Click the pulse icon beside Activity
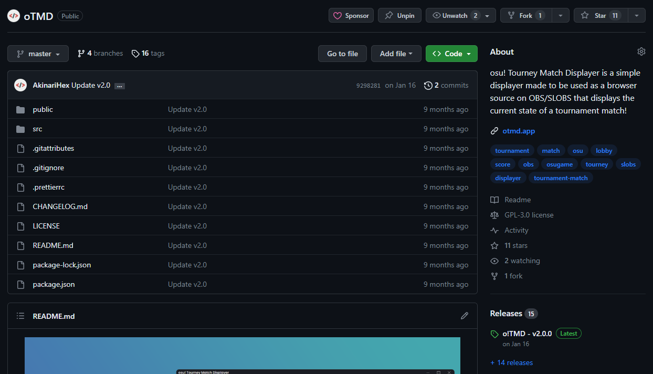653x374 pixels. pos(494,230)
